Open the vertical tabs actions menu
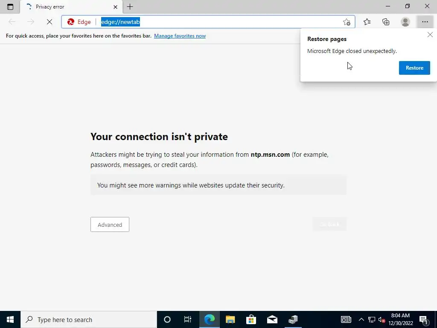 tap(10, 7)
